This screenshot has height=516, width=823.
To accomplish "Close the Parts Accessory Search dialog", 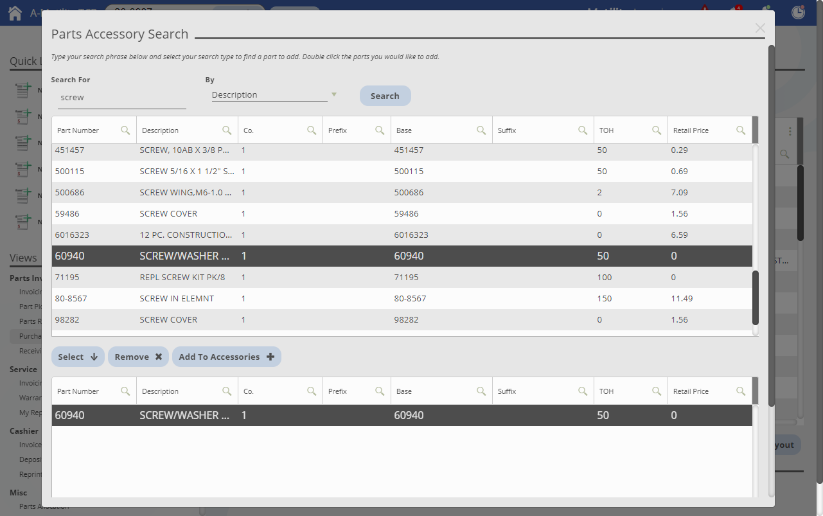I will click(x=760, y=28).
